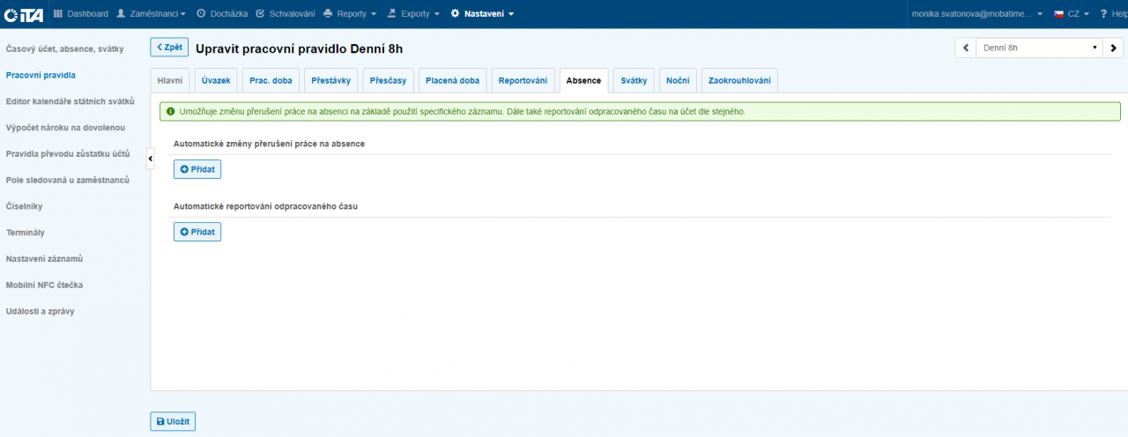Switch to the Přestávky tab
1128x437 pixels.
click(x=330, y=81)
